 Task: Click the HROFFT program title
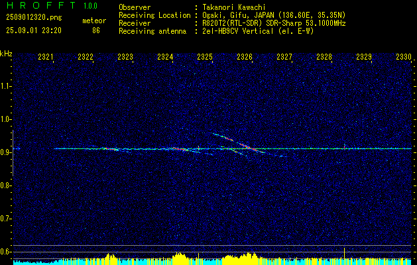40,5
